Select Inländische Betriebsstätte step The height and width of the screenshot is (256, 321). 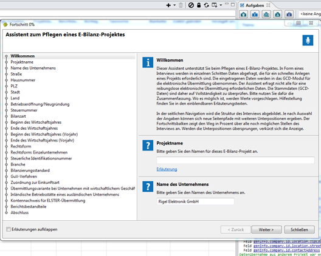click(x=64, y=195)
